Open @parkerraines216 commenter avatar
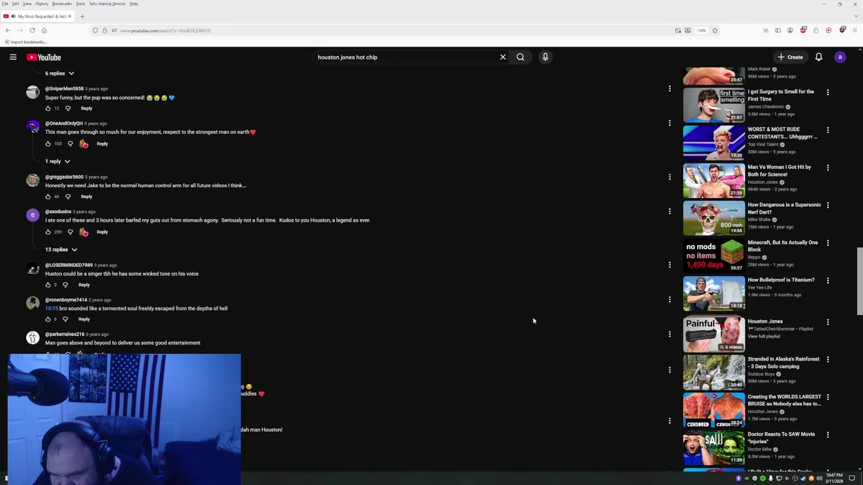863x485 pixels. point(32,337)
